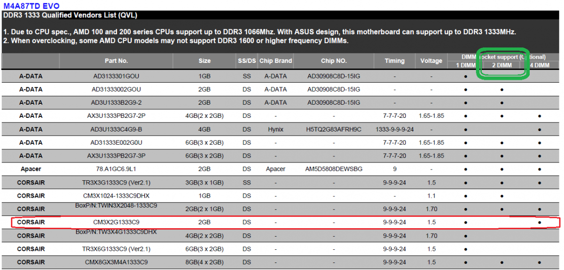Select part number AD3133301GOU

tap(116, 76)
